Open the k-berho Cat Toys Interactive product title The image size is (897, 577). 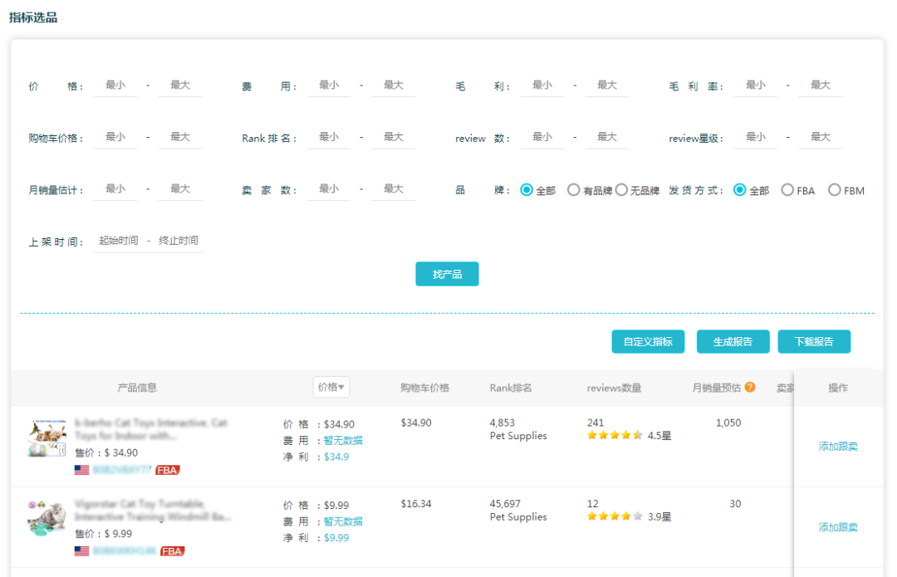[151, 429]
